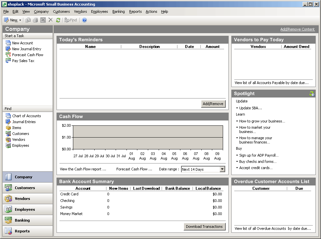The width and height of the screenshot is (321, 239).
Task: Click Sign up for ADP Payroll link
Action: (259, 155)
